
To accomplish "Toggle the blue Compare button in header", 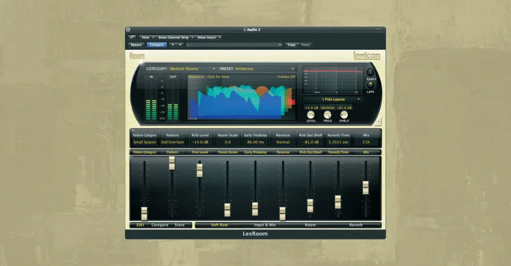I will pyautogui.click(x=157, y=45).
